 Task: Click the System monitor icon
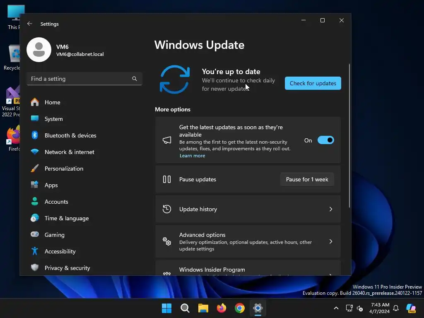pyautogui.click(x=35, y=118)
